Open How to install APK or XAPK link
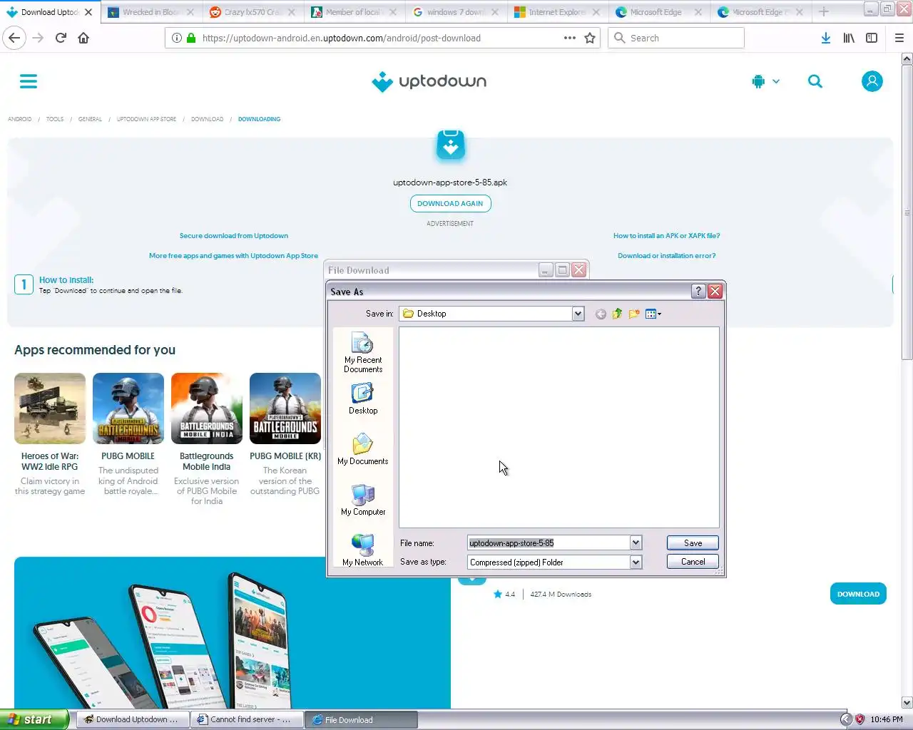 click(667, 236)
